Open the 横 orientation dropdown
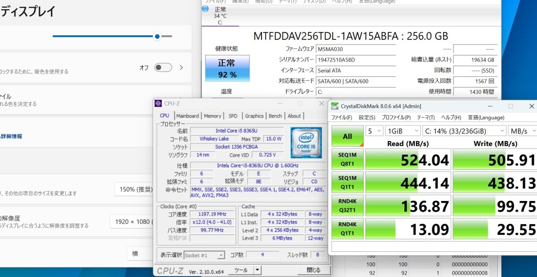The image size is (537, 277). [140, 254]
